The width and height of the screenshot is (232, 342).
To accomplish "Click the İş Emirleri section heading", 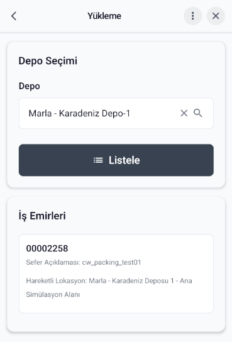I will coord(42,216).
